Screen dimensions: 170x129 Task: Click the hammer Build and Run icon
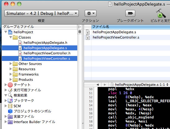click(161, 13)
